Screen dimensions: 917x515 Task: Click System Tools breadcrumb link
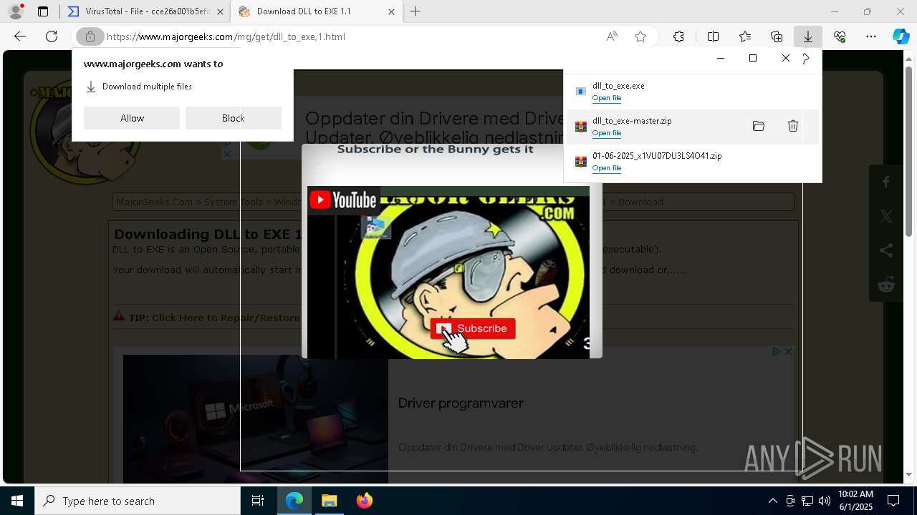234,202
